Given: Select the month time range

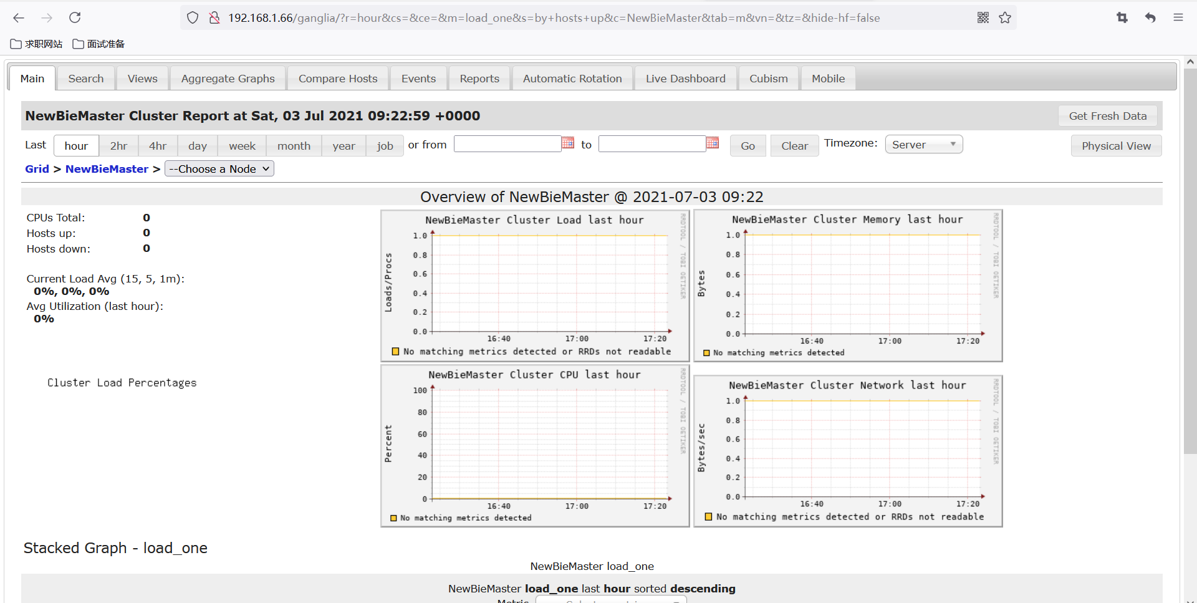Looking at the screenshot, I should click(x=294, y=146).
